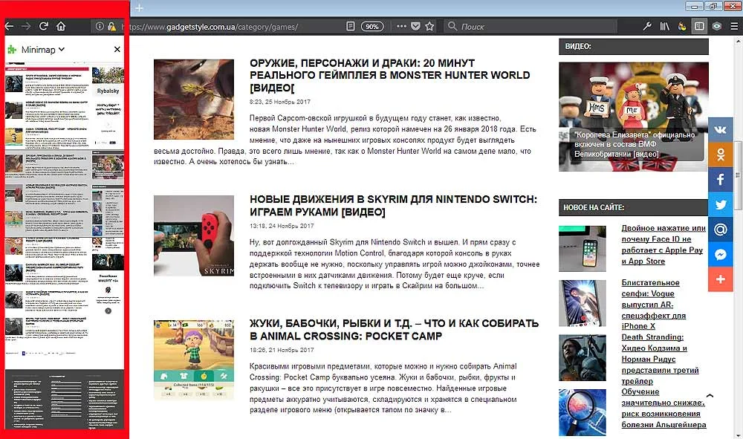Bookmark this page with the star
The width and height of the screenshot is (743, 439).
click(x=429, y=27)
